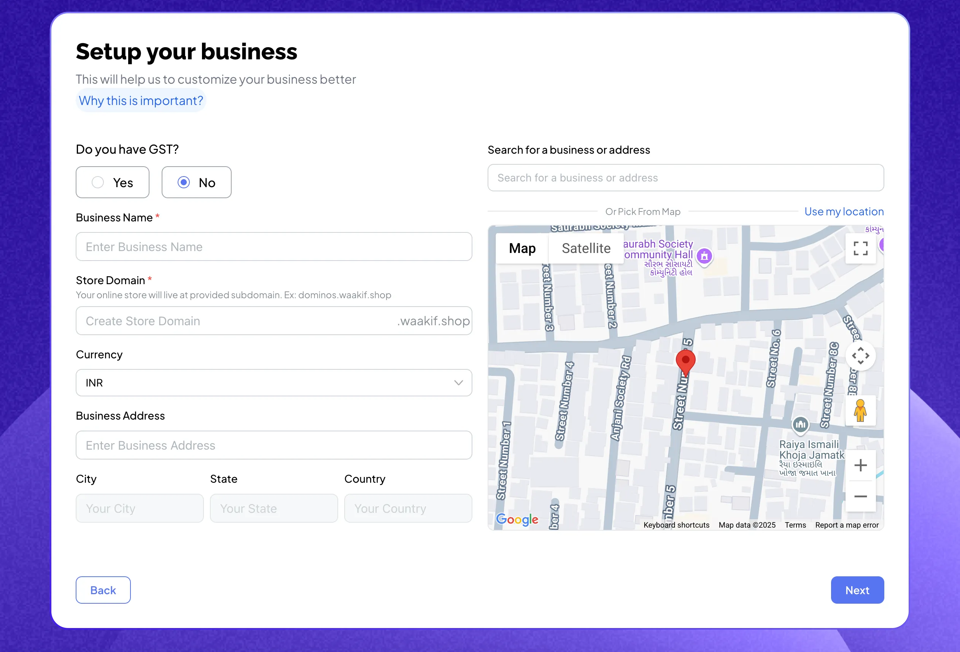Switch to Map view tab
This screenshot has height=652, width=960.
(x=522, y=248)
